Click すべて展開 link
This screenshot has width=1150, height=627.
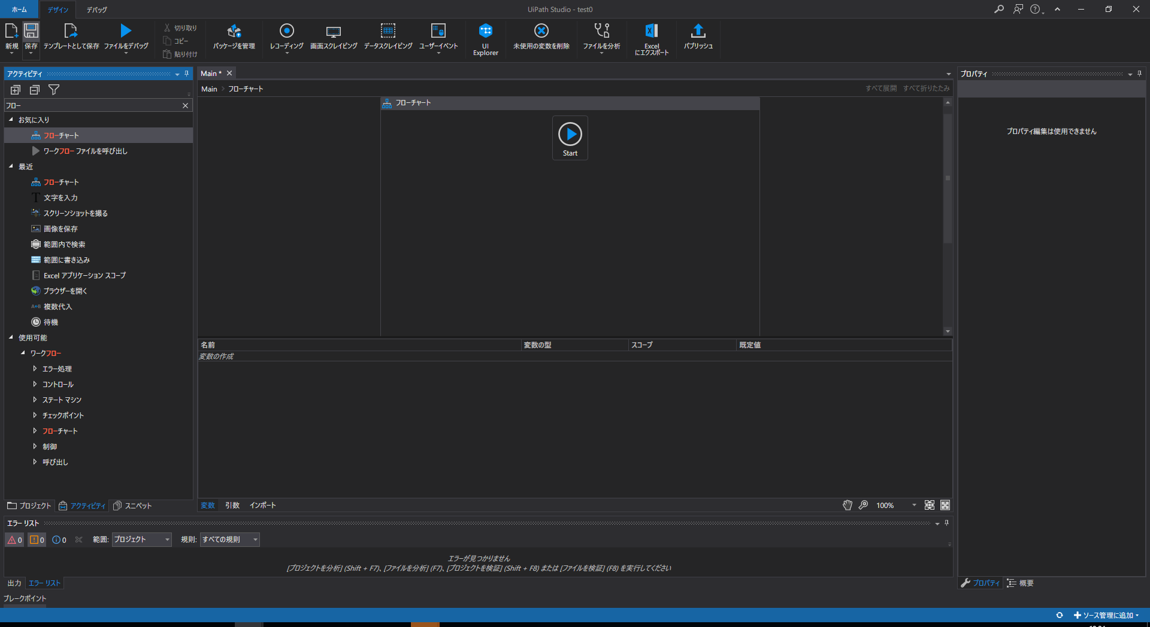click(x=881, y=89)
